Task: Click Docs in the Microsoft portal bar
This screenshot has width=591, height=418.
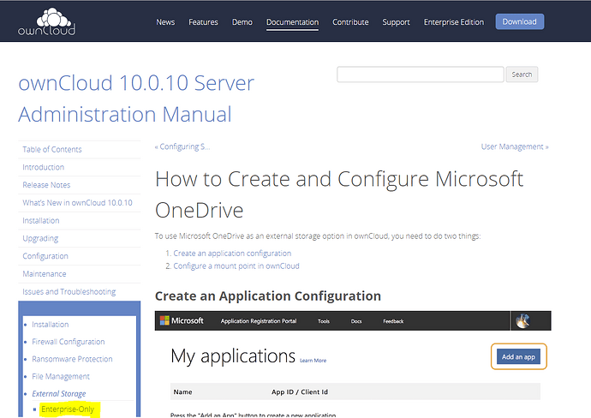Action: click(356, 321)
